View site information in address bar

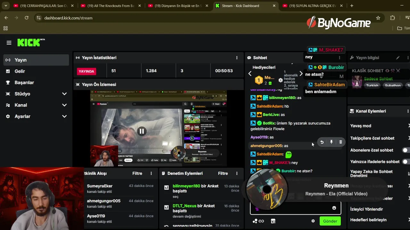pyautogui.click(x=39, y=18)
